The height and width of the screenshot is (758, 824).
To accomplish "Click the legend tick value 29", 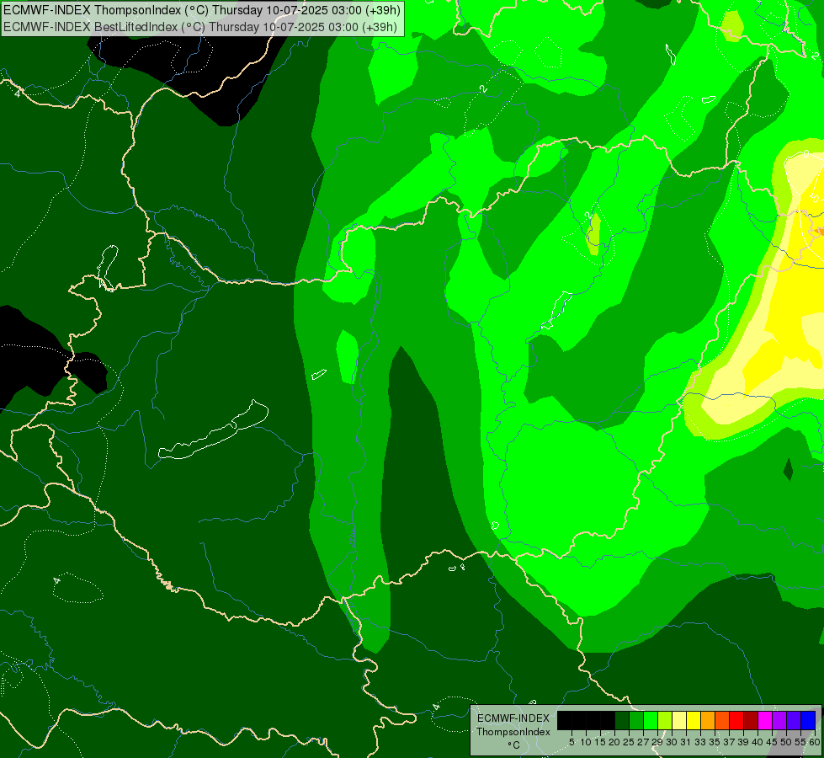I will (x=657, y=742).
